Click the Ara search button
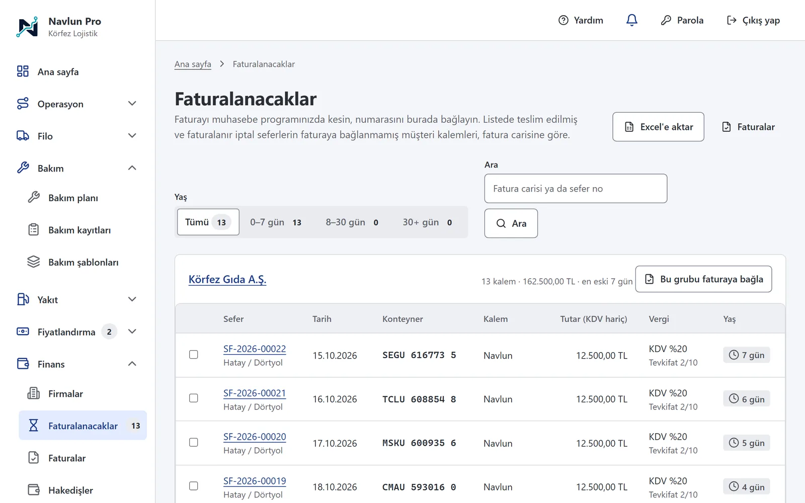 (511, 223)
